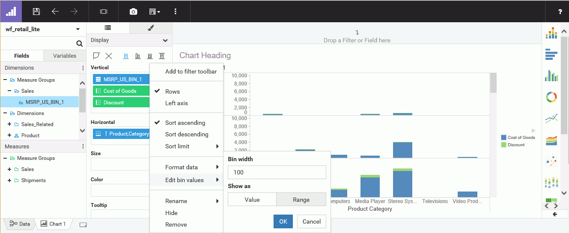Select the Value show-as option
569x233 pixels.
tap(252, 200)
